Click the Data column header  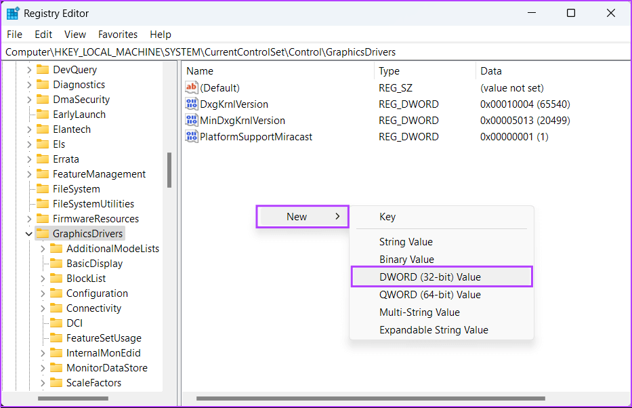click(x=491, y=71)
